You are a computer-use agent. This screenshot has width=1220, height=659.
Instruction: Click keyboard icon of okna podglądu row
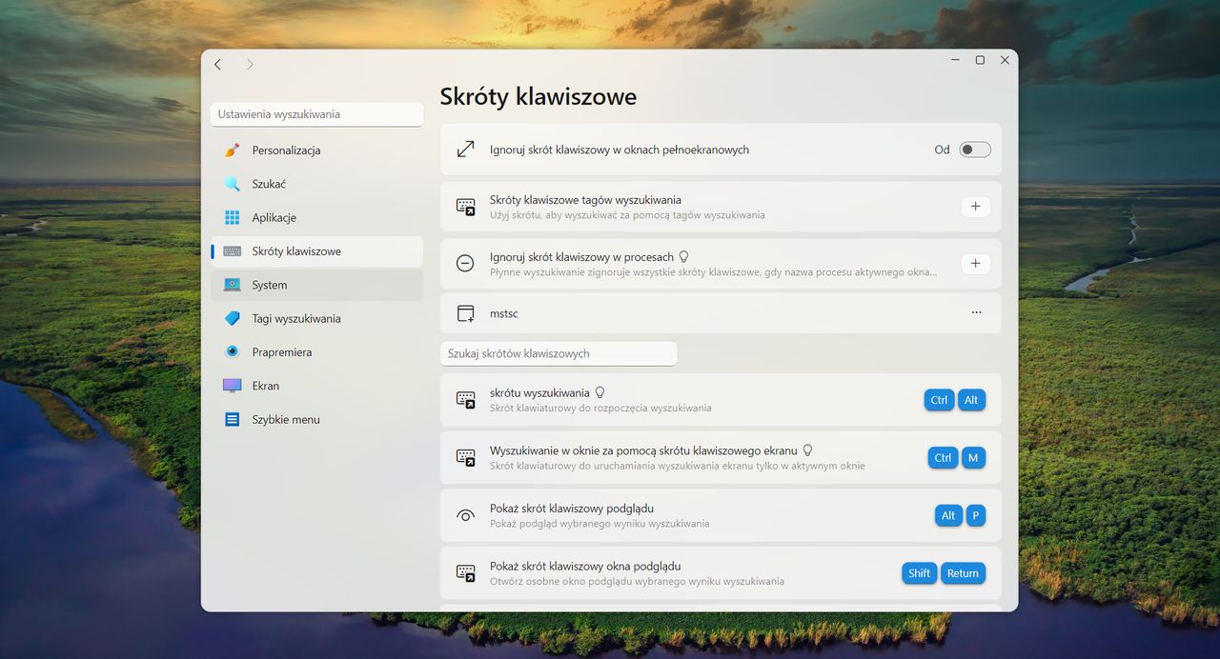point(465,573)
